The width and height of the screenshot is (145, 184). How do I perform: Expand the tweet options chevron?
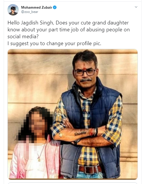tap(136, 7)
